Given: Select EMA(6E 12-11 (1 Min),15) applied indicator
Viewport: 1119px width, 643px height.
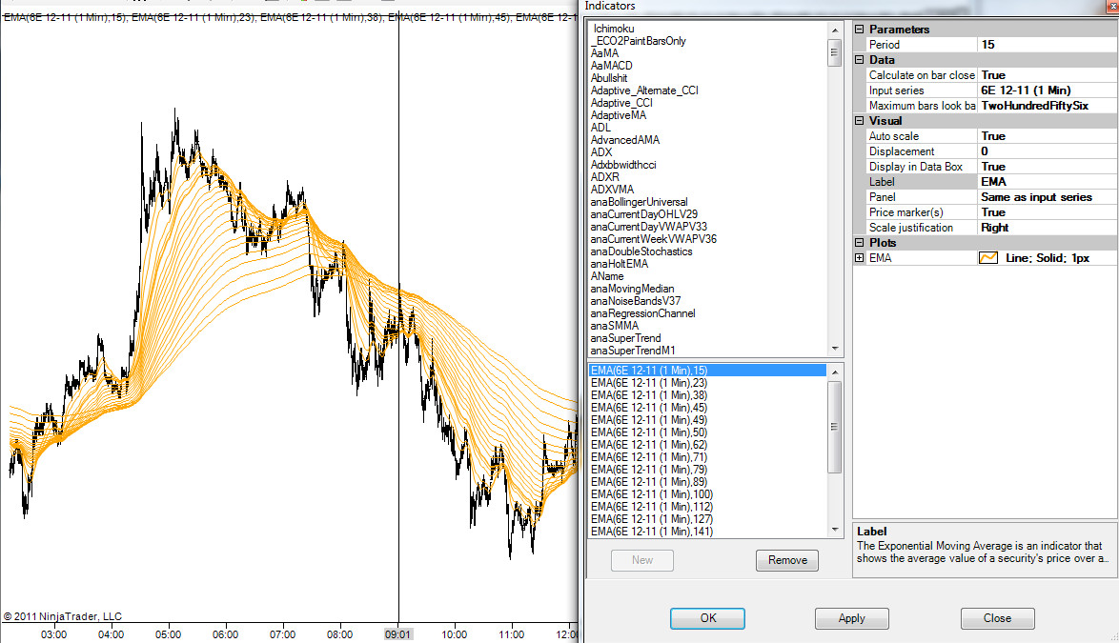Looking at the screenshot, I should pos(707,371).
